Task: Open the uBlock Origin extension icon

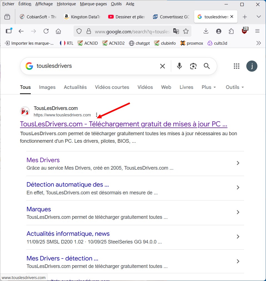Action: point(244,31)
